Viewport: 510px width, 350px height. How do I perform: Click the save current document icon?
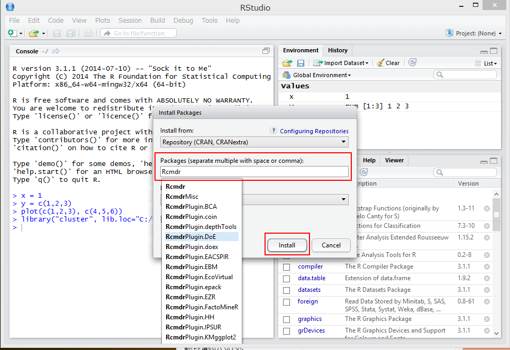click(57, 33)
